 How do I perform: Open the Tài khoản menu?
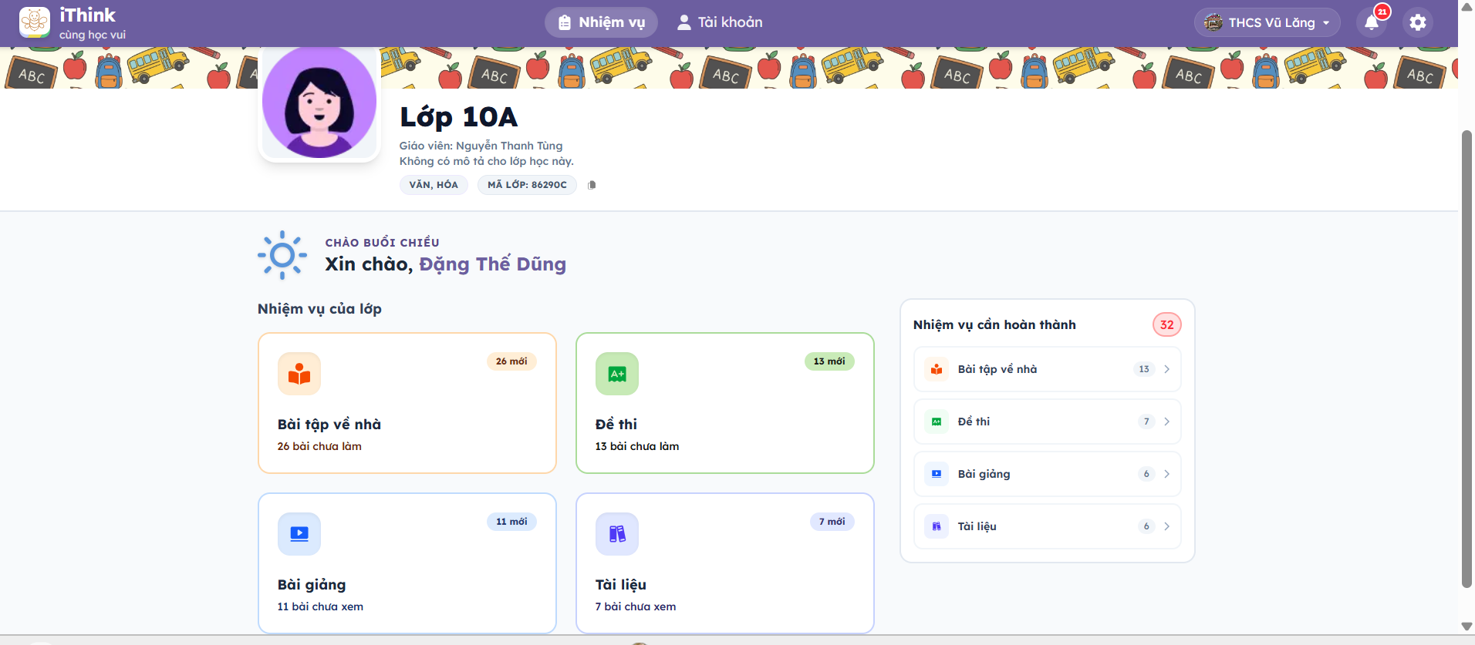point(720,22)
